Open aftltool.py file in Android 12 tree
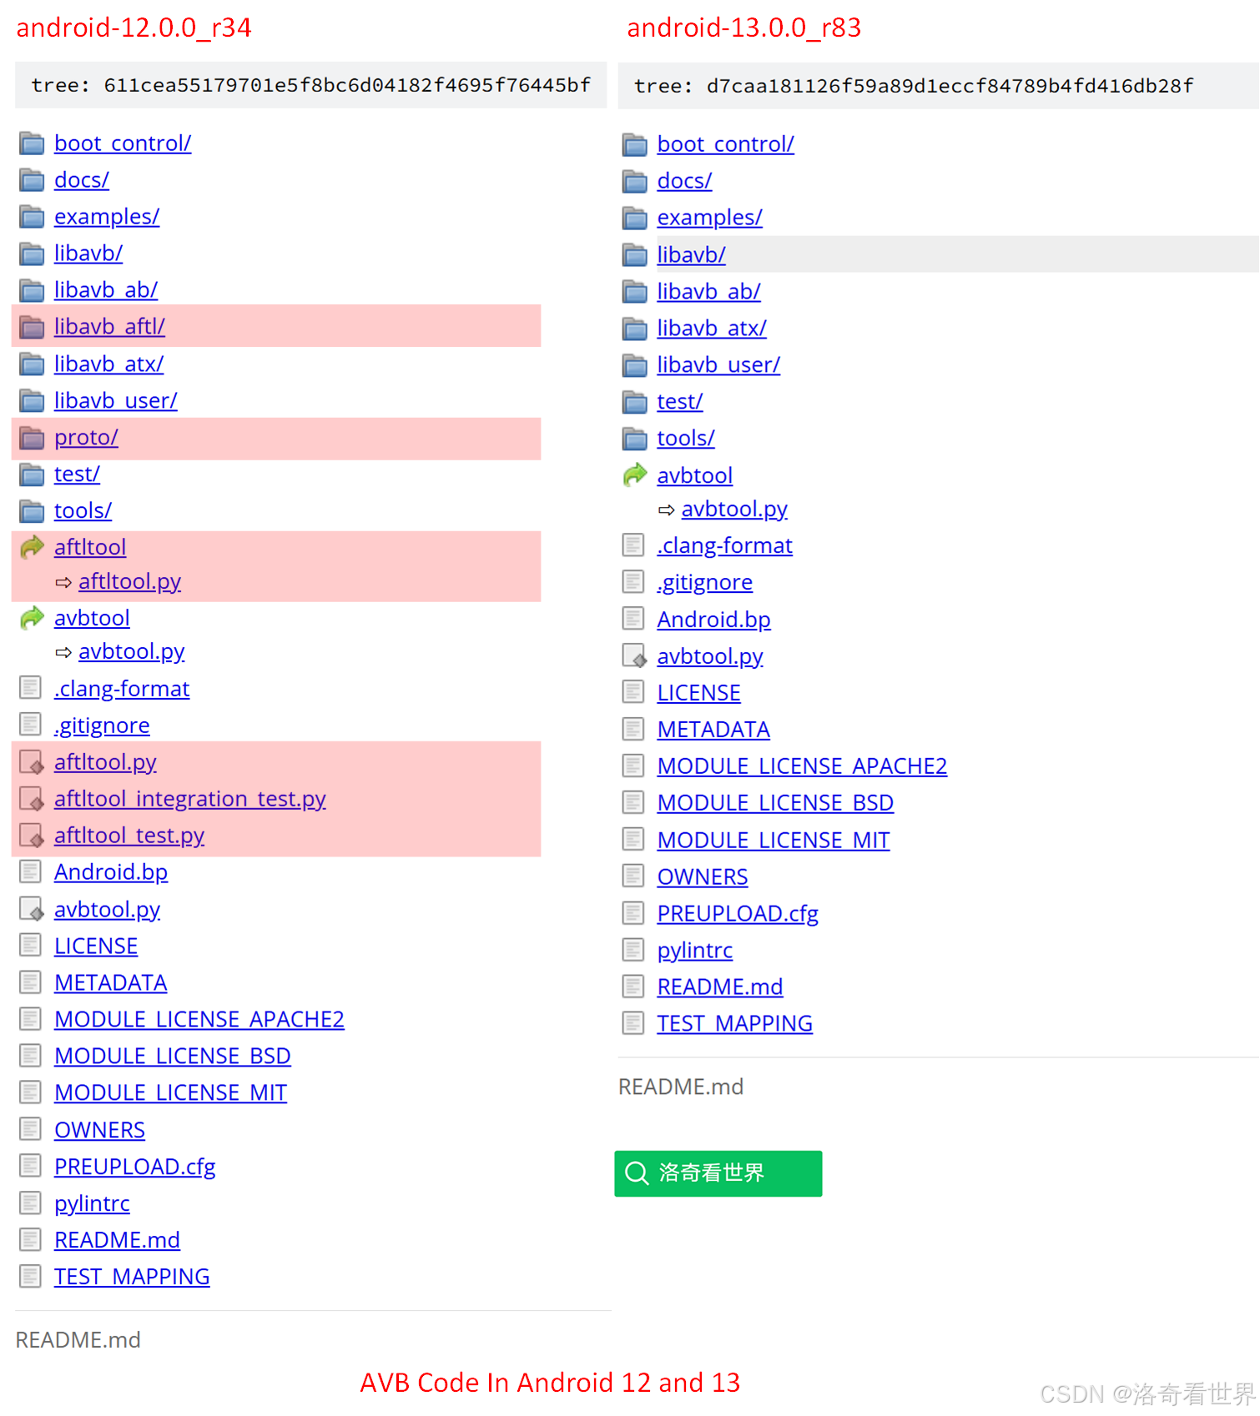Screen dimensions: 1260x1416 pyautogui.click(x=105, y=762)
